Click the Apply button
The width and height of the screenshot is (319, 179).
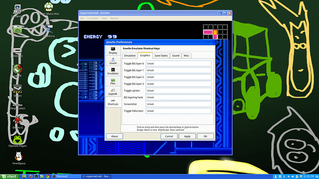[187, 137]
